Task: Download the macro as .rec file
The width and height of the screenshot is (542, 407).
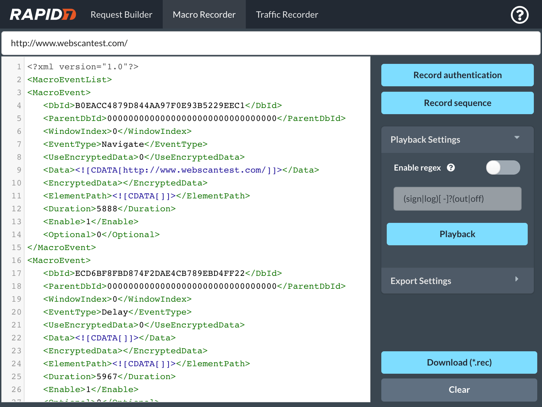Action: pyautogui.click(x=459, y=362)
